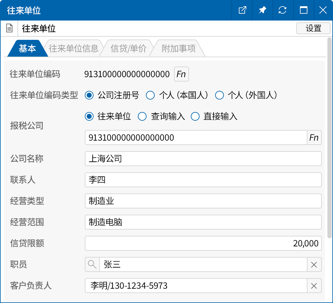Click the 信贷限额 input field
The height and width of the screenshot is (303, 333).
[x=203, y=243]
